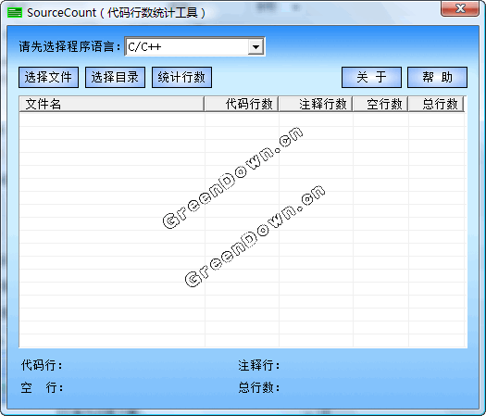Click the 请先选择程序语言 label

point(69,47)
